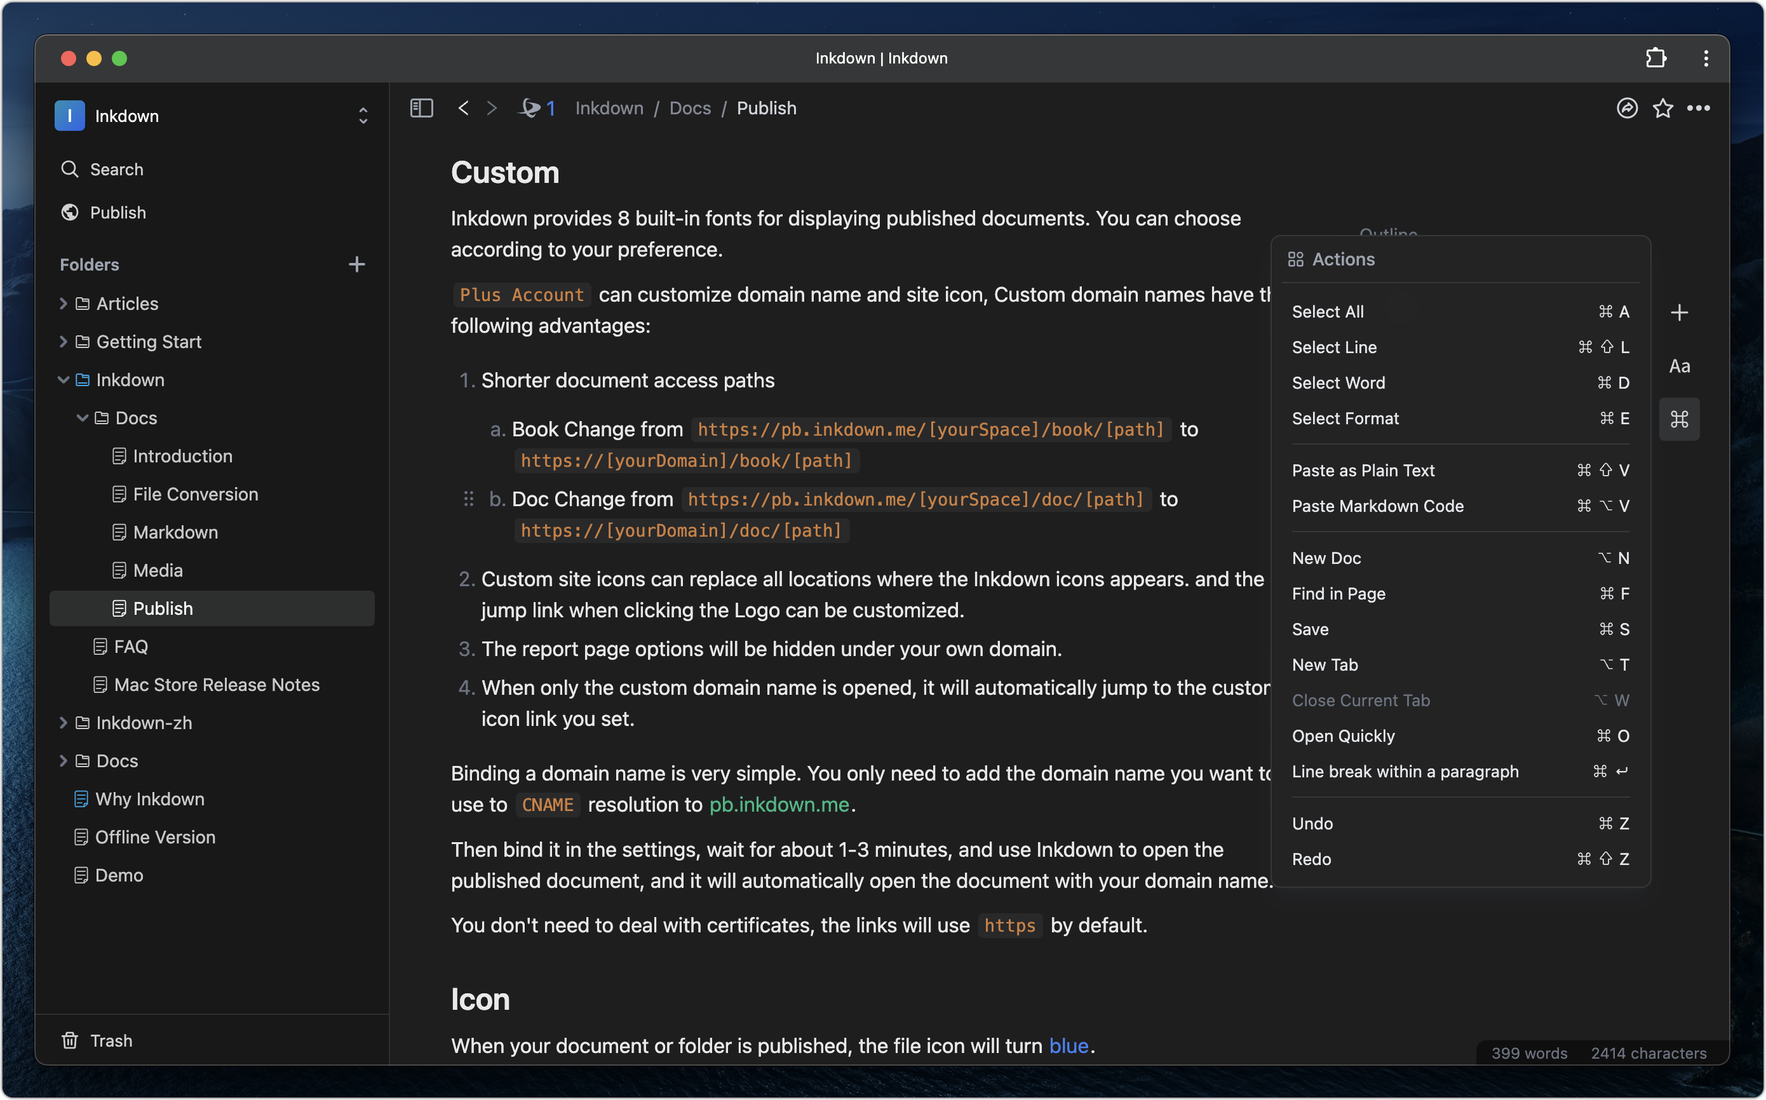Choose Select Line action
Viewport: 1766px width, 1100px height.
(1460, 347)
